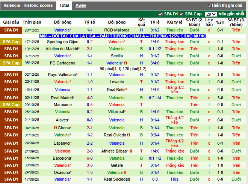Click red card icon beside Real Oviedo
Viewport: 248px width, 184px height.
point(129,135)
